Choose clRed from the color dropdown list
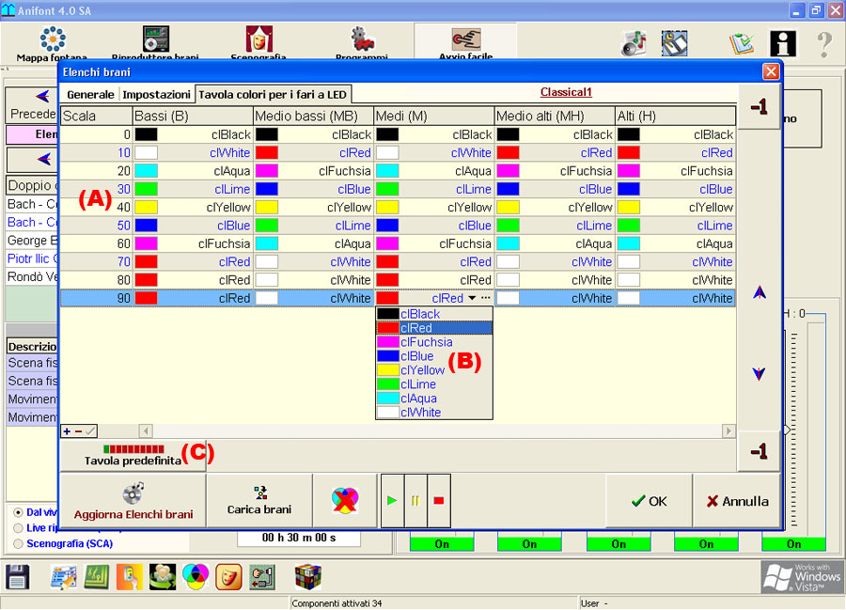This screenshot has height=610, width=846. 434,328
